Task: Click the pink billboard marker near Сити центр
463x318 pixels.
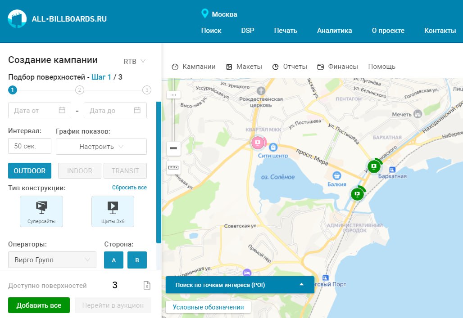Action: (258, 143)
